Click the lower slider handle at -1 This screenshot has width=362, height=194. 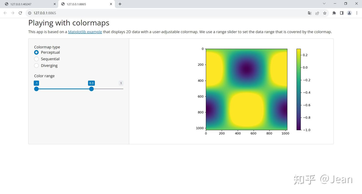tap(36, 89)
